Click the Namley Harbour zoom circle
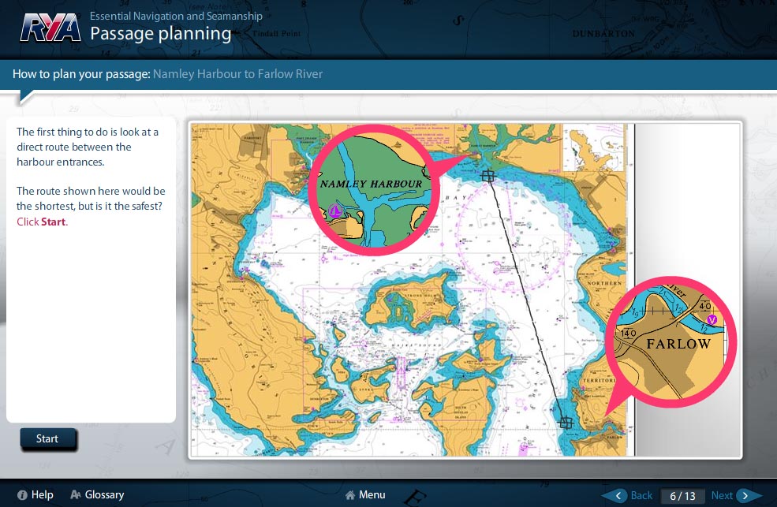777x507 pixels. pos(374,190)
